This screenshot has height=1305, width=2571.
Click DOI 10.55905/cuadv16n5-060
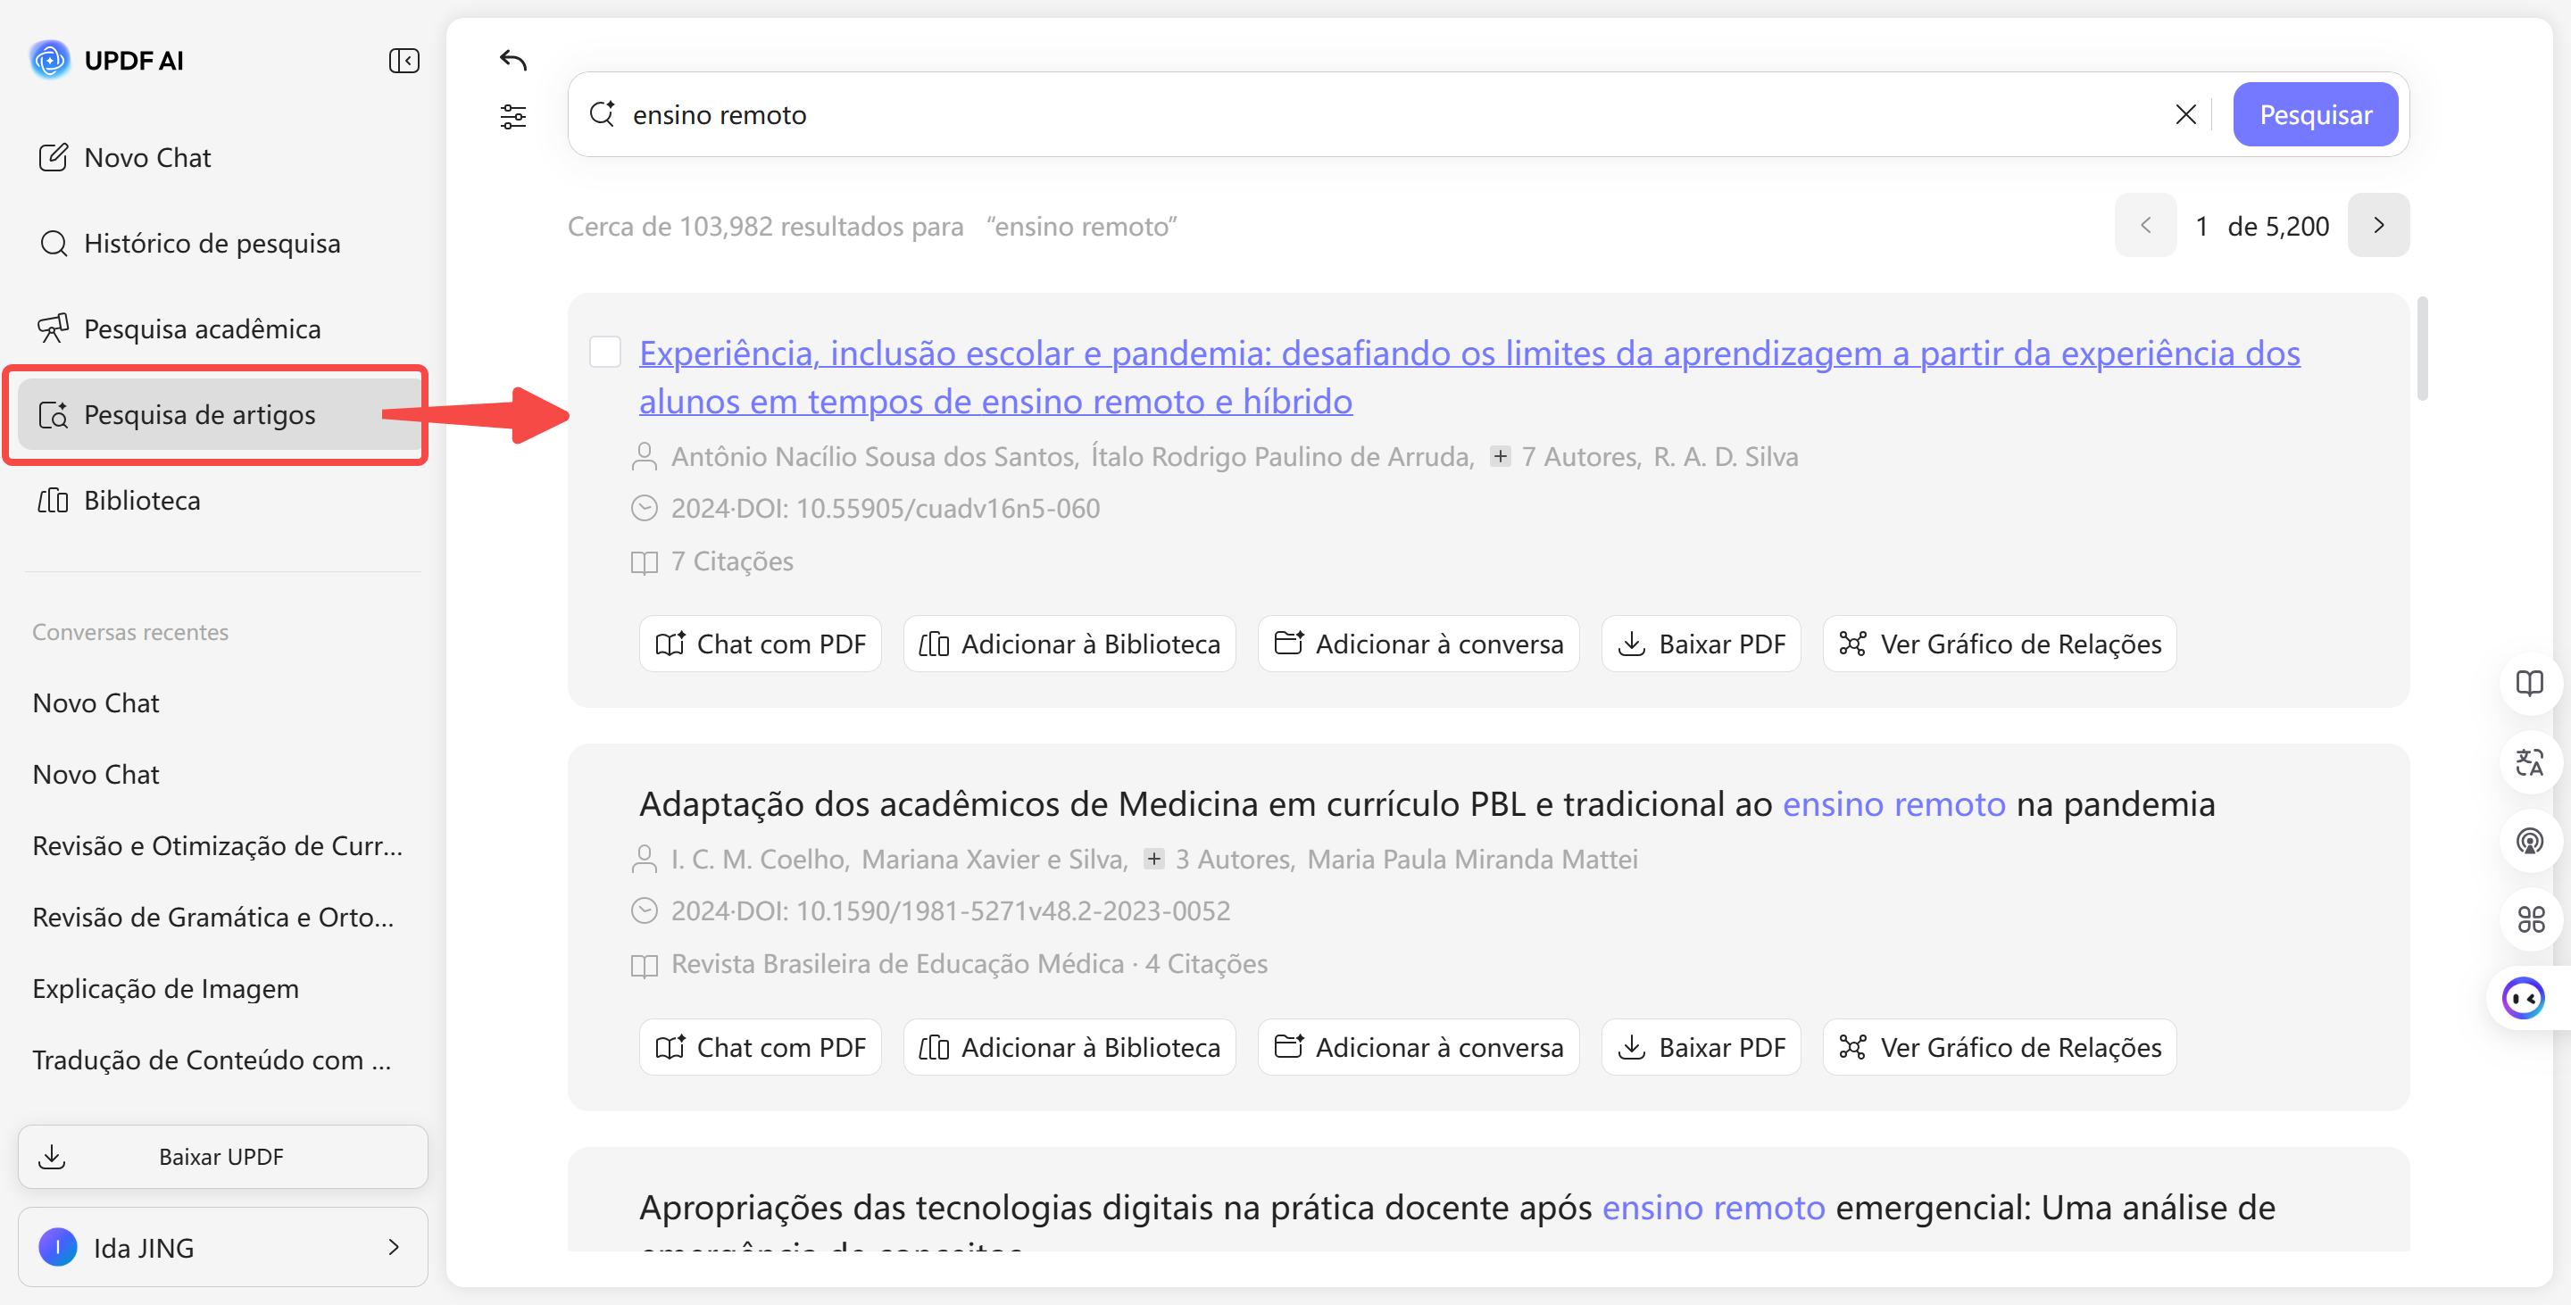coord(948,509)
